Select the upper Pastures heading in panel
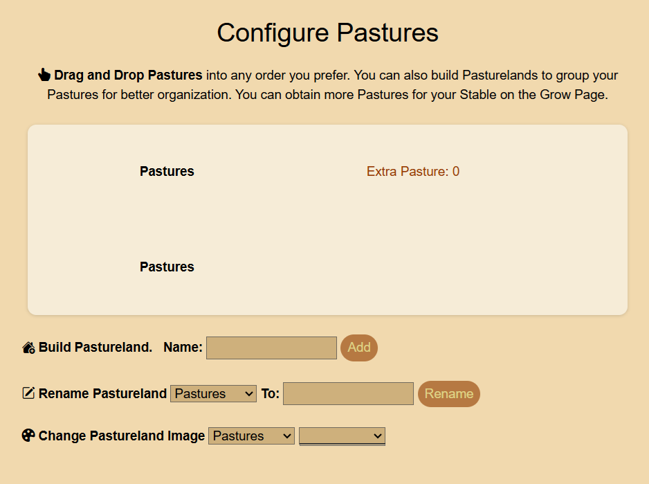This screenshot has height=484, width=649. [x=167, y=171]
